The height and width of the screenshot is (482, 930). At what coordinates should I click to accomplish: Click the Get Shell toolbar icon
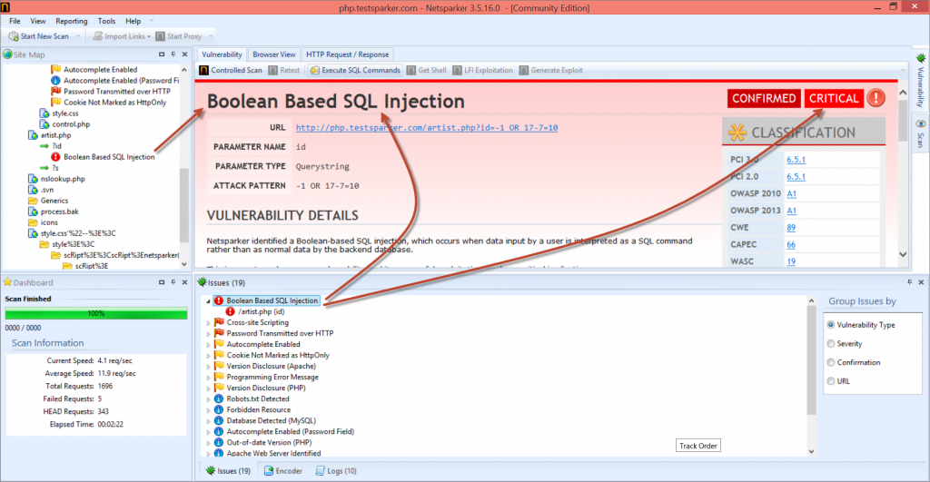(411, 70)
